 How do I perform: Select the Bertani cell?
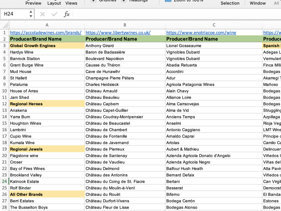214,181
